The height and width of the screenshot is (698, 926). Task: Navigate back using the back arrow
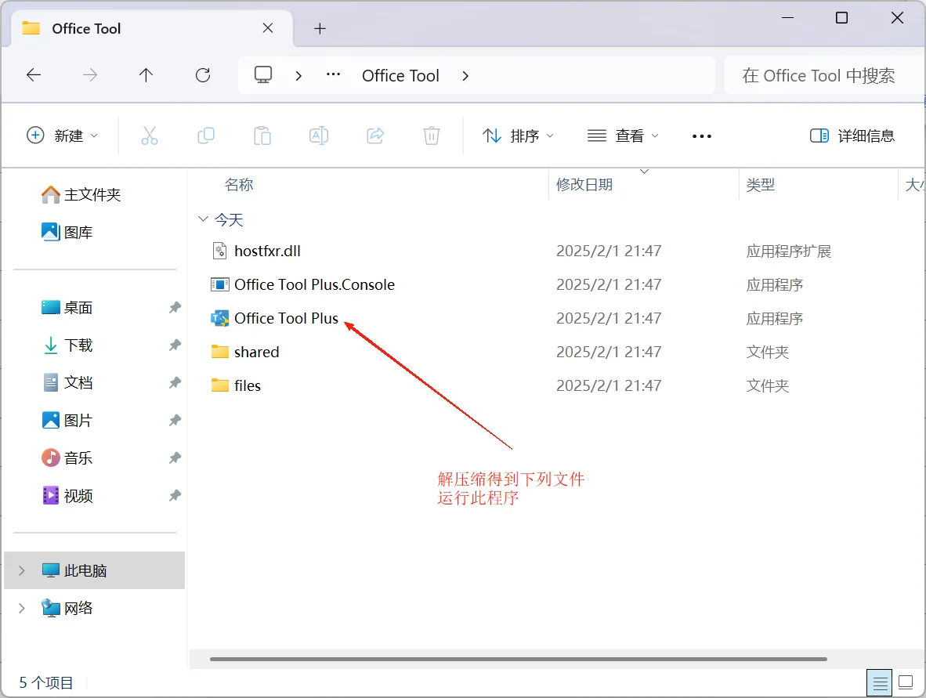[33, 74]
